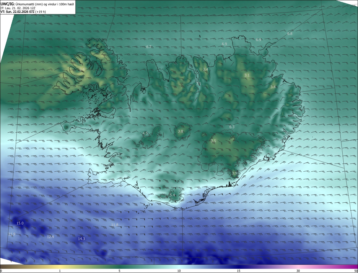Select the 7.1 value label on the map
Screen dimensions: 358x273
tap(198, 84)
